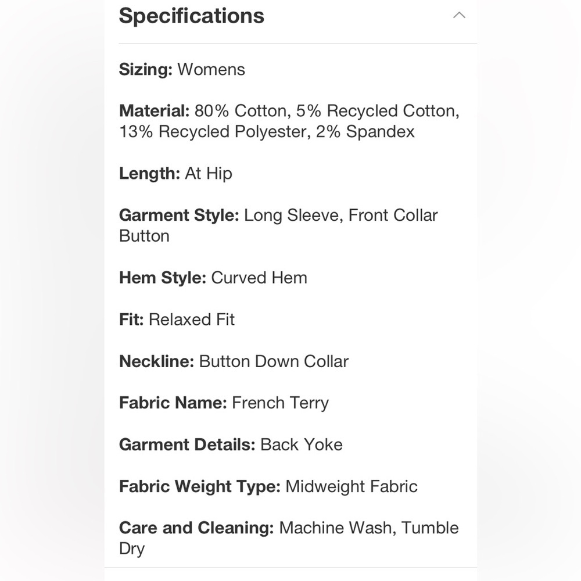Select the Neckline: Button Down Collar line
This screenshot has width=581, height=581.
(234, 361)
